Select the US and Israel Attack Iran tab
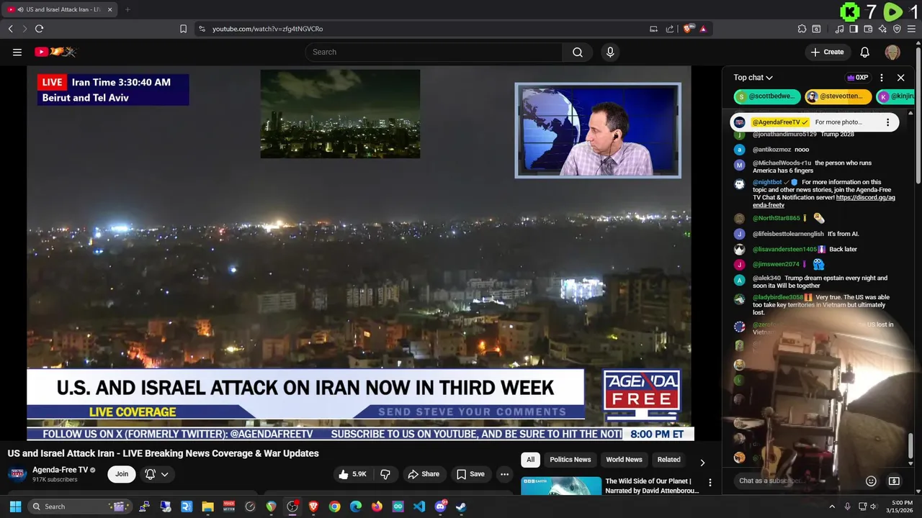Viewport: 922px width, 518px height. (60, 9)
